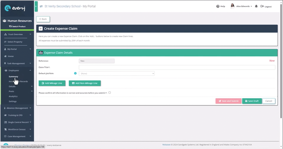Click Add Mileage Line button

(x=52, y=83)
